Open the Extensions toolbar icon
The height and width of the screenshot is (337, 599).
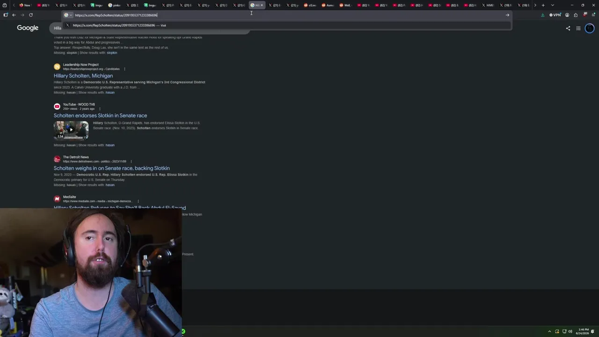tap(576, 15)
